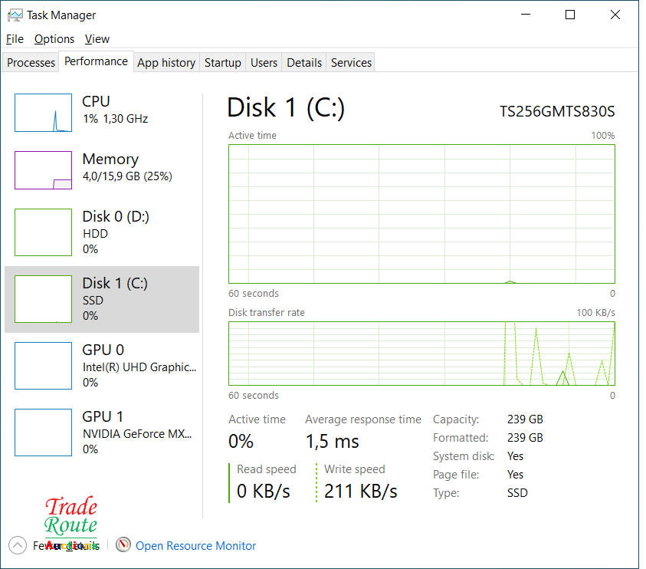Switch to the Processes tab
Viewport: 646px width, 569px height.
(x=31, y=63)
